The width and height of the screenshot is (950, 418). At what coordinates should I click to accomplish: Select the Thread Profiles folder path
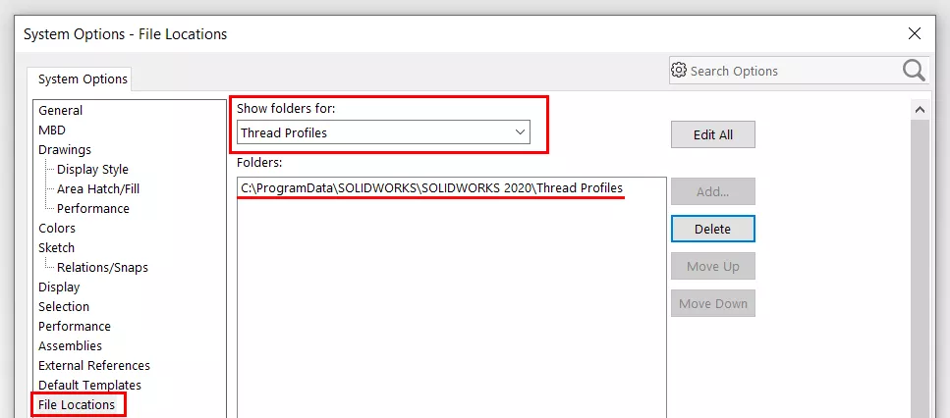[x=431, y=187]
